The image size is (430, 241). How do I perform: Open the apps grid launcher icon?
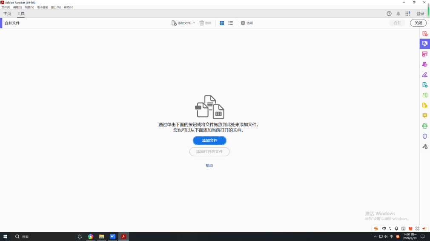point(407,14)
